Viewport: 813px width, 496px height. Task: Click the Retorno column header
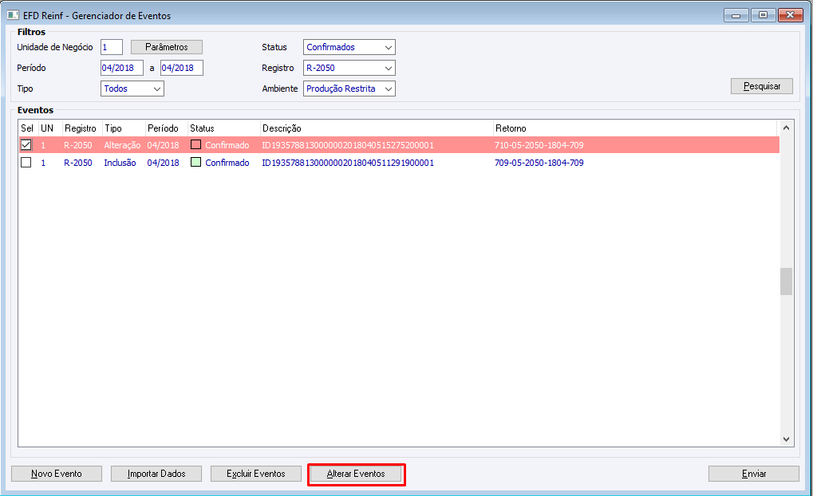pos(635,128)
